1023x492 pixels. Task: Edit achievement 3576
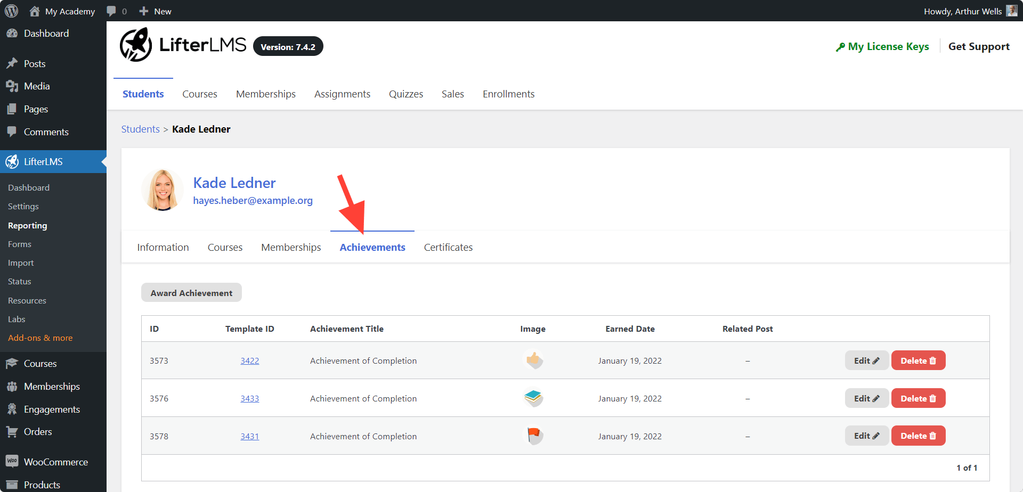tap(866, 398)
